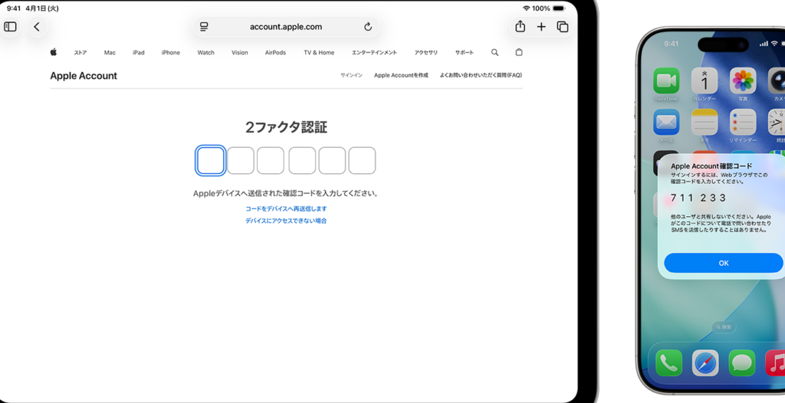This screenshot has height=403, width=785.
Task: Click the code entry instruction text
Action: pos(286,193)
